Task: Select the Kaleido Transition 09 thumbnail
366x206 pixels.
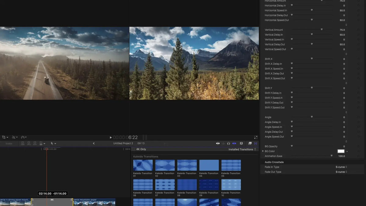Action: 209,185
